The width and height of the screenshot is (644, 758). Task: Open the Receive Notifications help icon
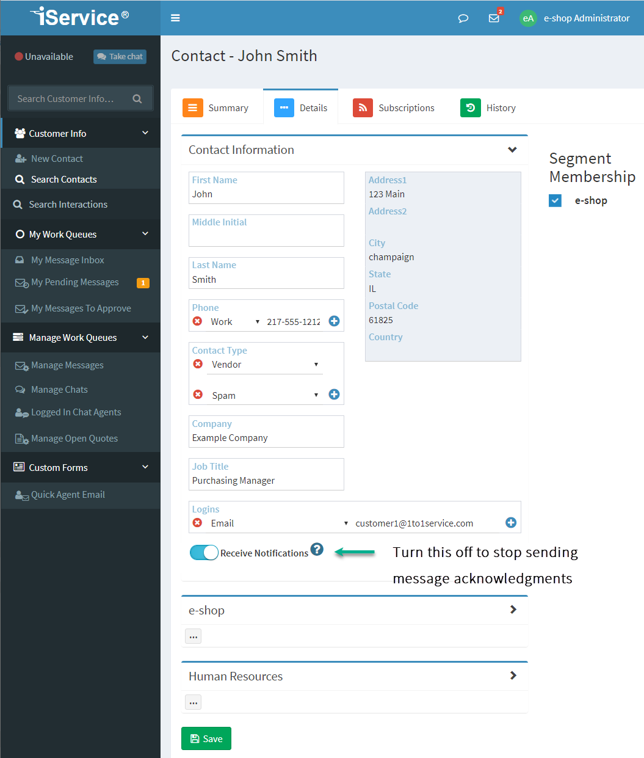(x=317, y=549)
